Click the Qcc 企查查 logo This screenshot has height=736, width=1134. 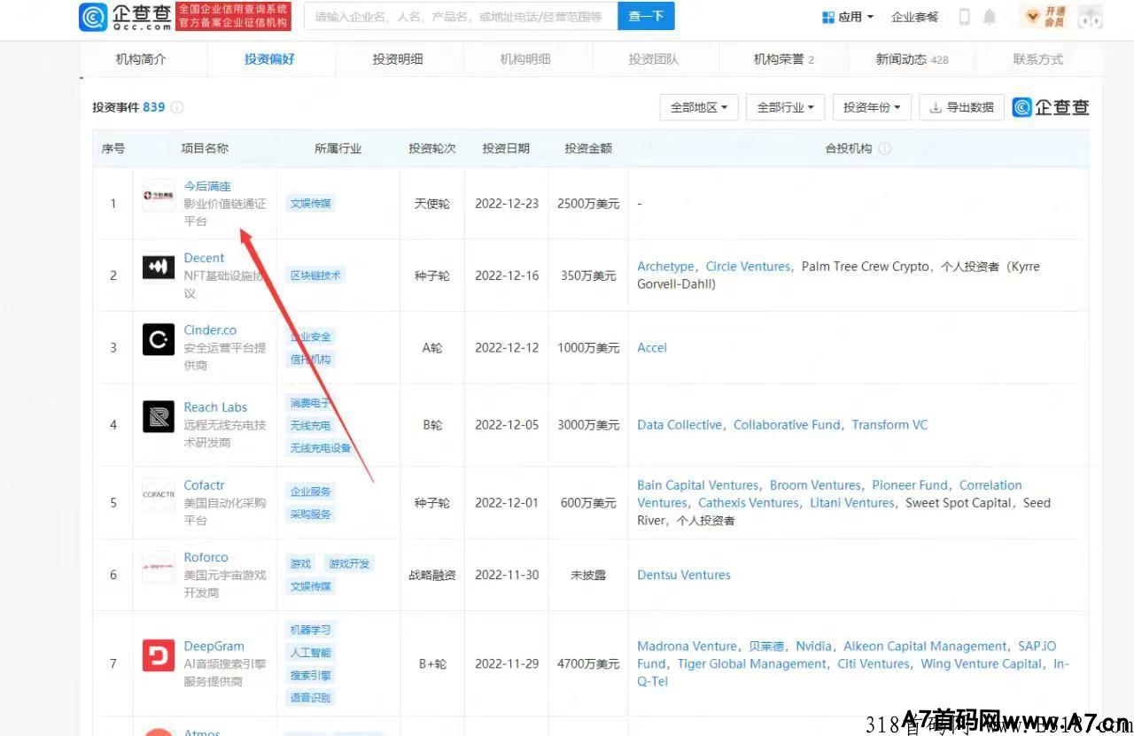pos(126,17)
